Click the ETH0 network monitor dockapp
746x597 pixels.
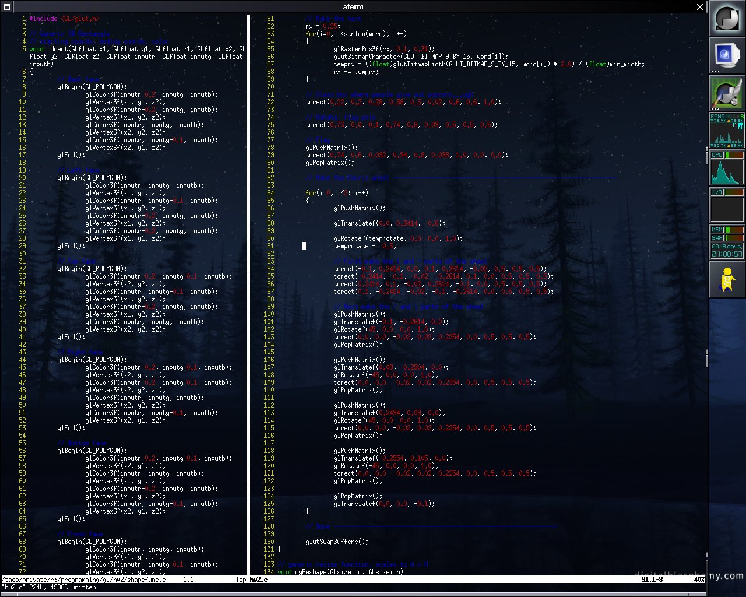pos(727,130)
